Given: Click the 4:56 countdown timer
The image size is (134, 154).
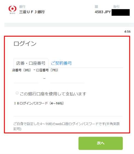Looking at the screenshot, I should coord(127,32).
